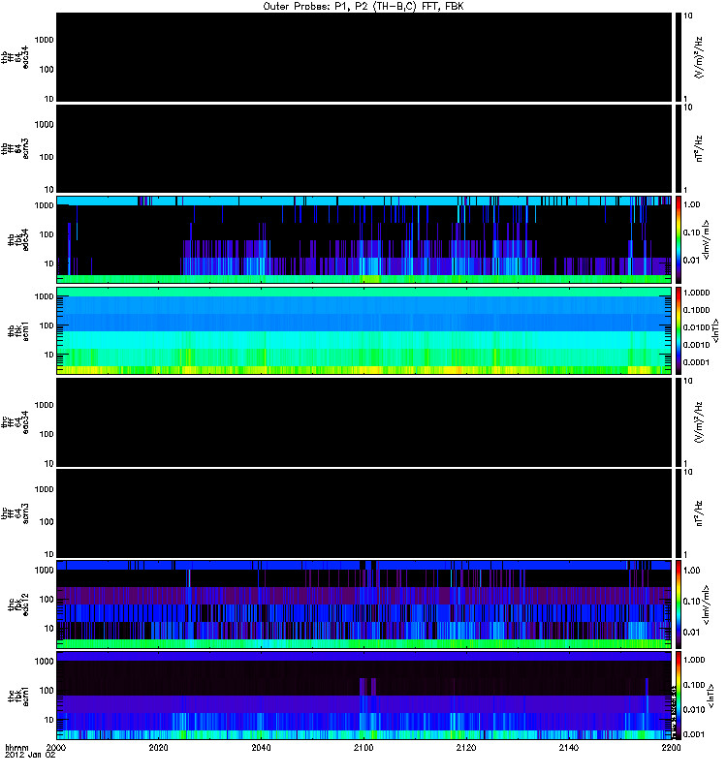Click the "1000" frequency tick of thb fbk edc34 panel

(x=44, y=205)
